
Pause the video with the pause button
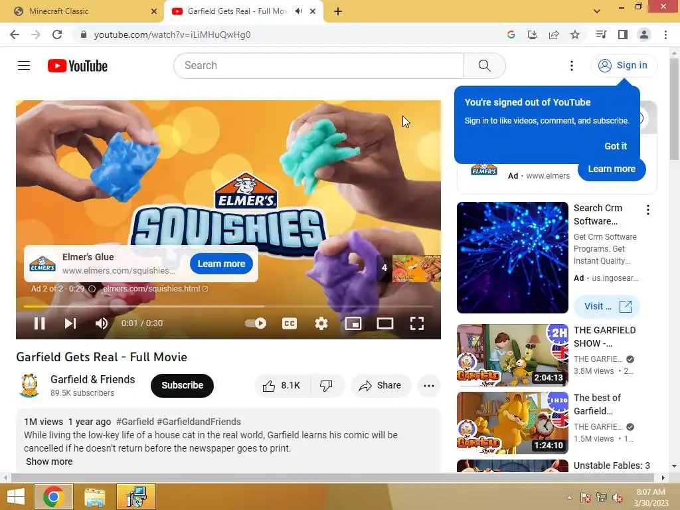39,323
